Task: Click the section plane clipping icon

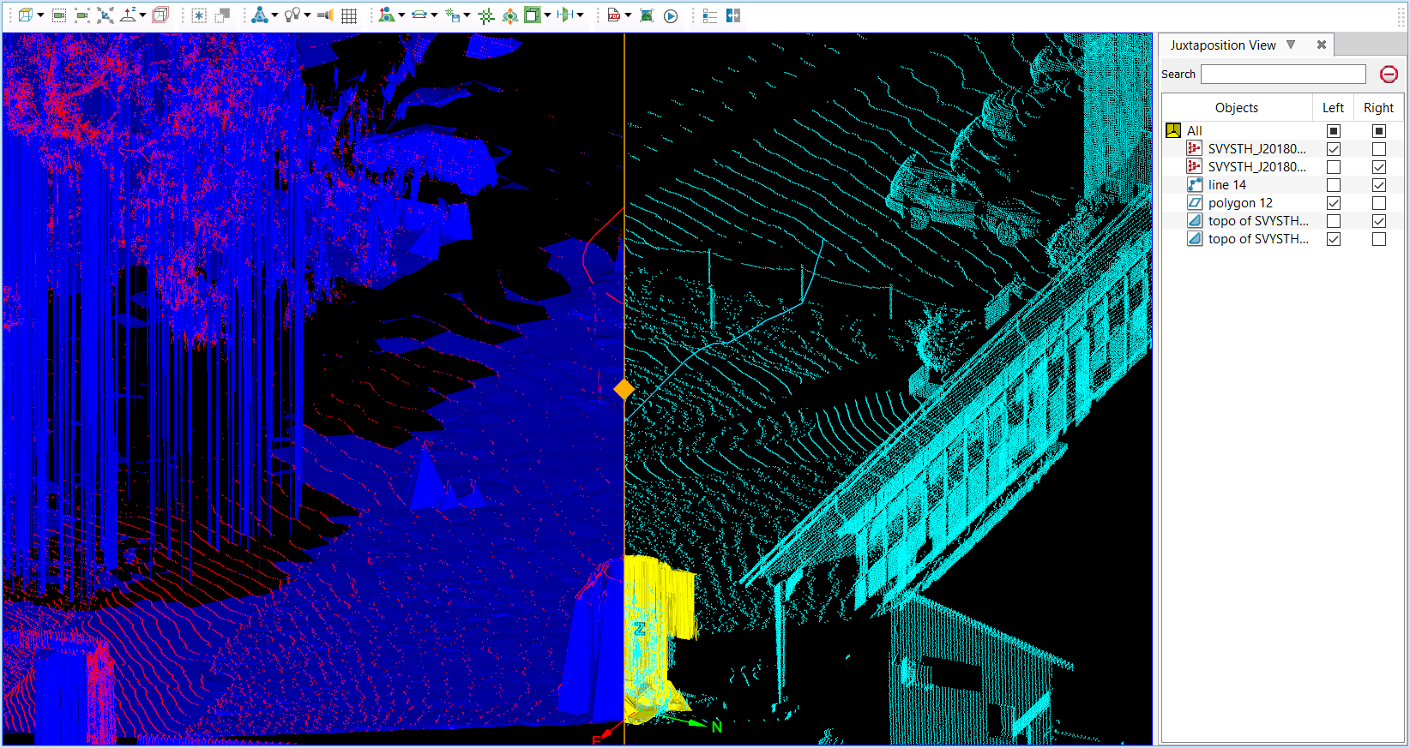Action: [x=565, y=15]
